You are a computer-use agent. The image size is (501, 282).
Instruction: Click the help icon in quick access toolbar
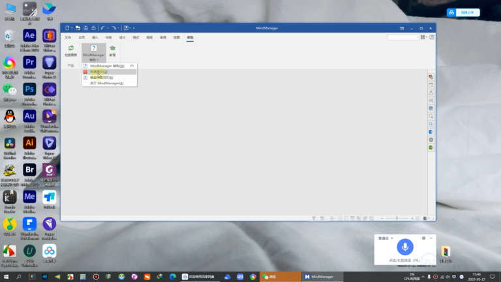click(x=126, y=28)
